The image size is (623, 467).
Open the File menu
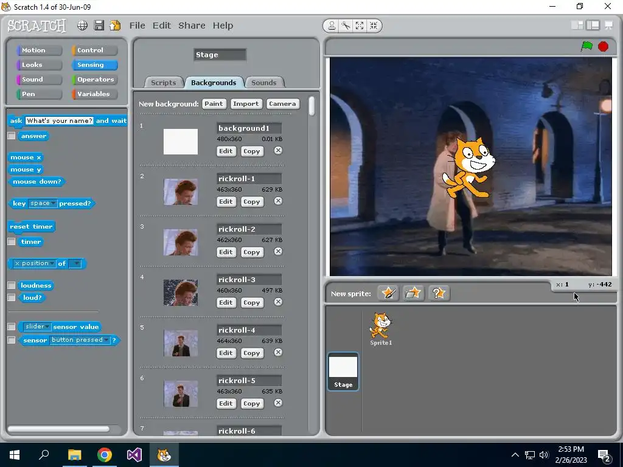137,26
